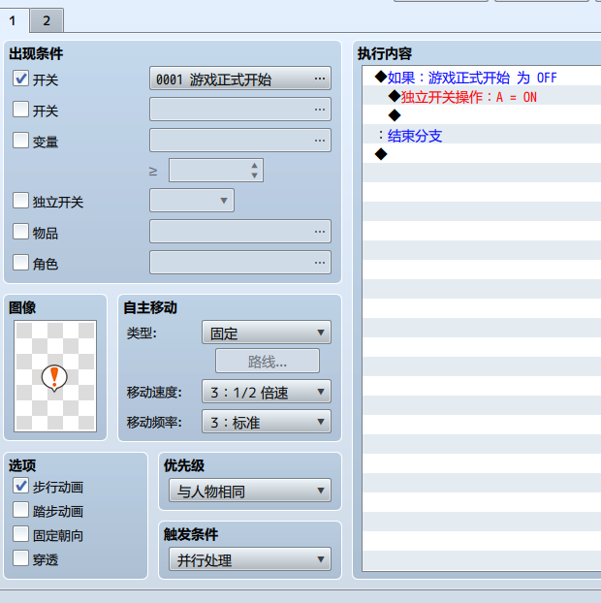Screen dimensions: 601x603
Task: Enable the 独立开关 condition checkbox
Action: pos(20,201)
